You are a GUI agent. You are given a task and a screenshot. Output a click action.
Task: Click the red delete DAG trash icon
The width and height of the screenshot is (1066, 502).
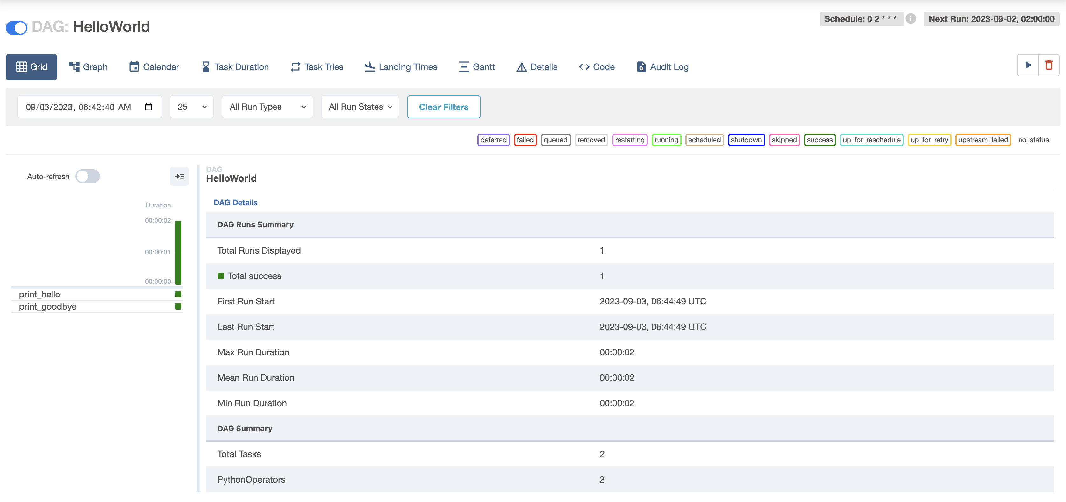(1049, 66)
